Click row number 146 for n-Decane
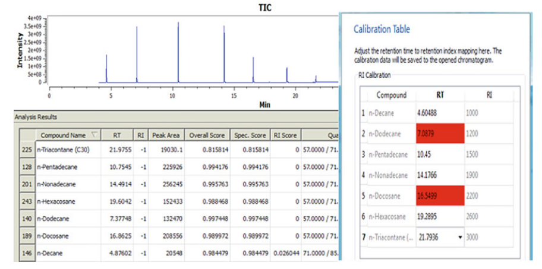542x269 pixels. click(x=25, y=252)
